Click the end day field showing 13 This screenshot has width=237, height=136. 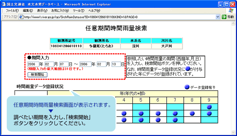click(116, 64)
